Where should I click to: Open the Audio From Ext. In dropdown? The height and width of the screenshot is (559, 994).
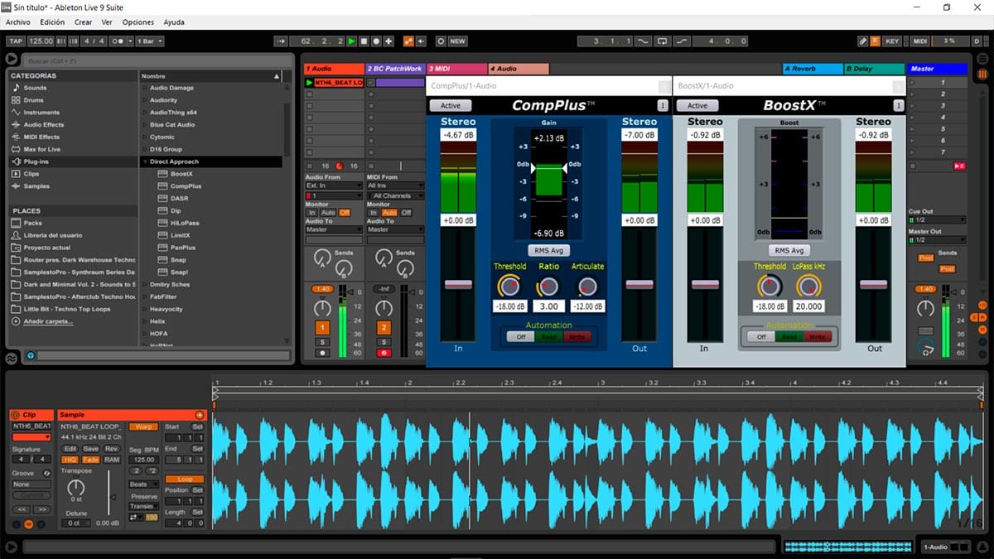[x=333, y=186]
